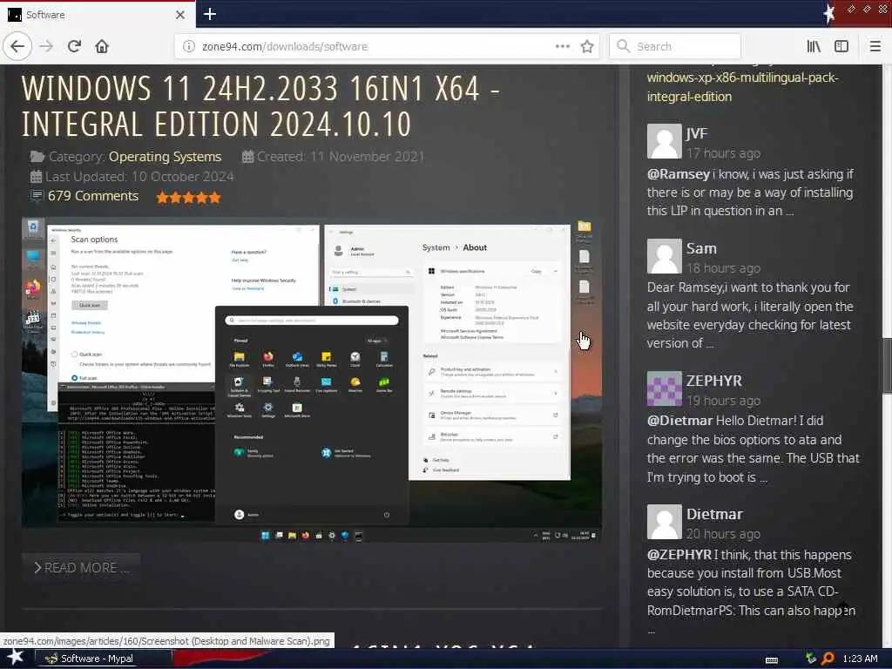
Task: Open a new tab with plus button
Action: [x=209, y=14]
